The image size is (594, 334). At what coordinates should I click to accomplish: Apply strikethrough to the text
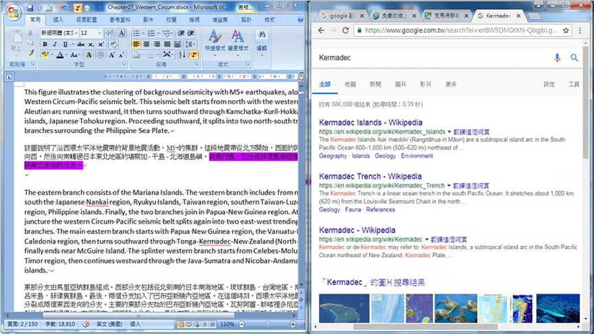(80, 44)
